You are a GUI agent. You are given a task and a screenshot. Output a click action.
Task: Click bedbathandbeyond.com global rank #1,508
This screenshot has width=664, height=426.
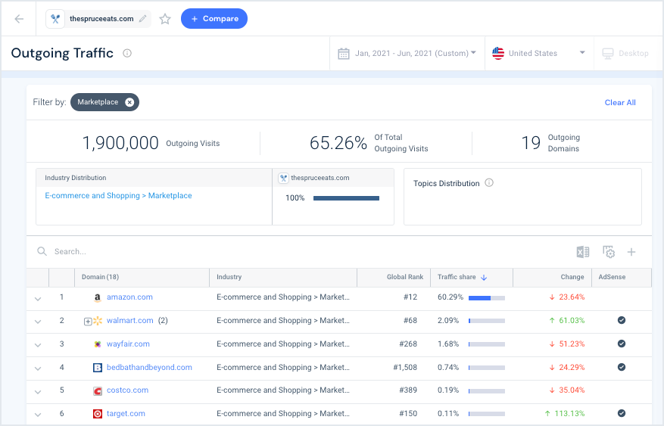click(405, 367)
